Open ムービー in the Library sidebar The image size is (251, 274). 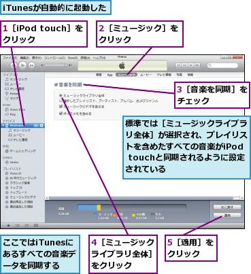tap(13, 84)
